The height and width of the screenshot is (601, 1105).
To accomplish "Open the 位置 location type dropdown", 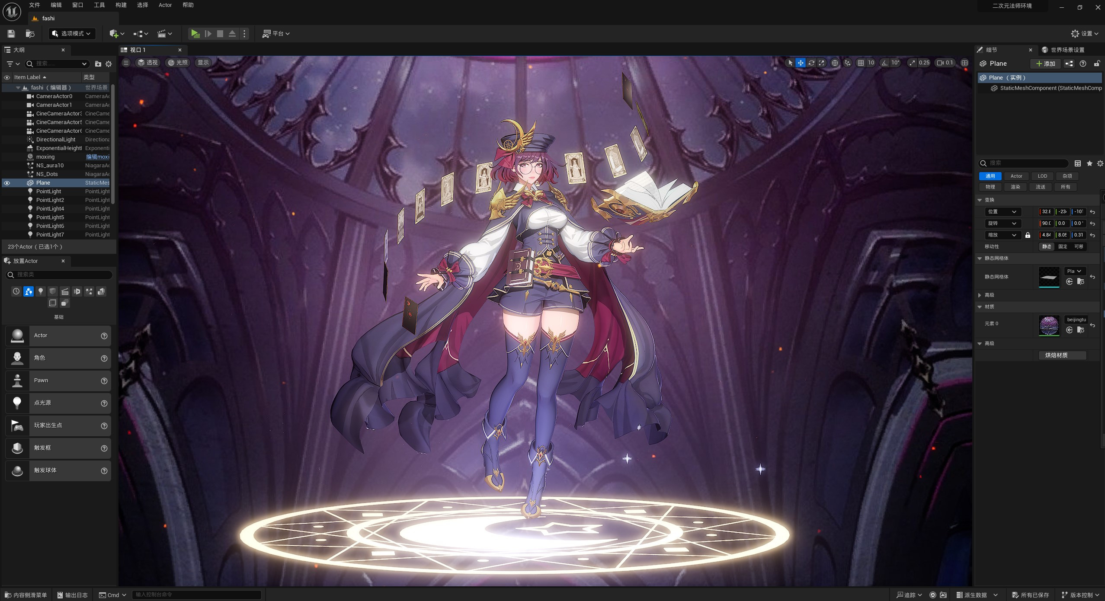I will (1003, 212).
